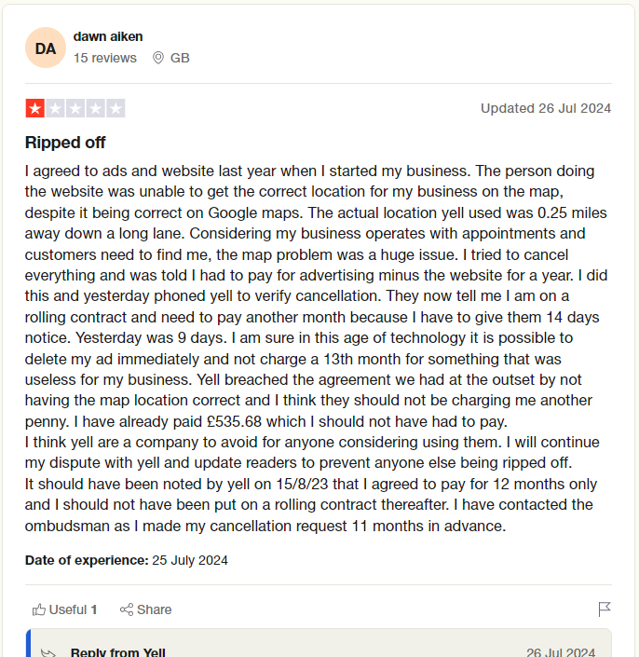639x657 pixels.
Task: Click the red one-star rating icon
Action: tap(34, 108)
